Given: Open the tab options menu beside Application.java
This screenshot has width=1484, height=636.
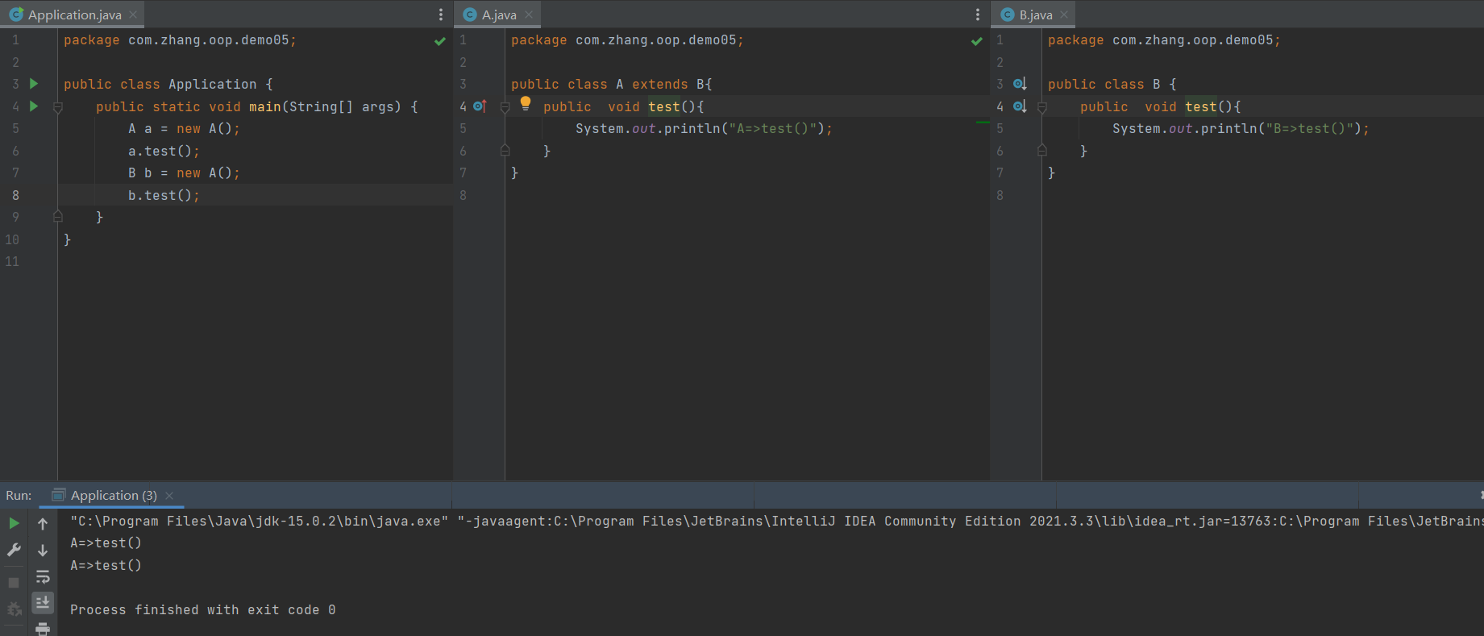Looking at the screenshot, I should 441,15.
